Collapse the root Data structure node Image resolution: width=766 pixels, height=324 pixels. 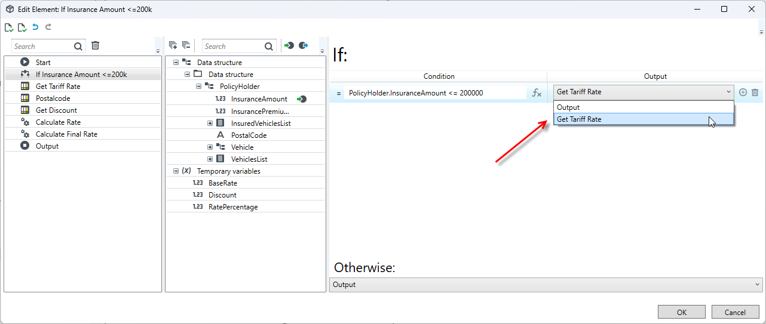click(x=176, y=62)
